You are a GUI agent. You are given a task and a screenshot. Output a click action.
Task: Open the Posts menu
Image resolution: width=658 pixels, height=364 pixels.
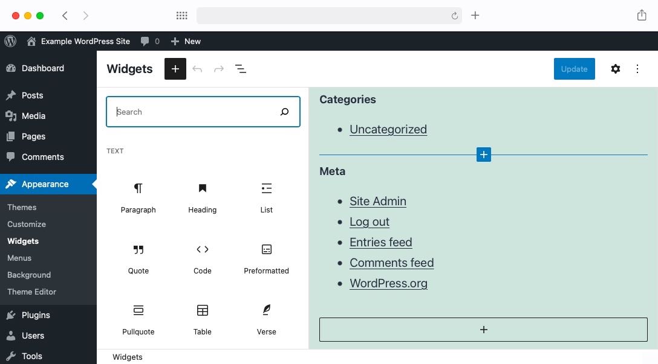(x=33, y=95)
